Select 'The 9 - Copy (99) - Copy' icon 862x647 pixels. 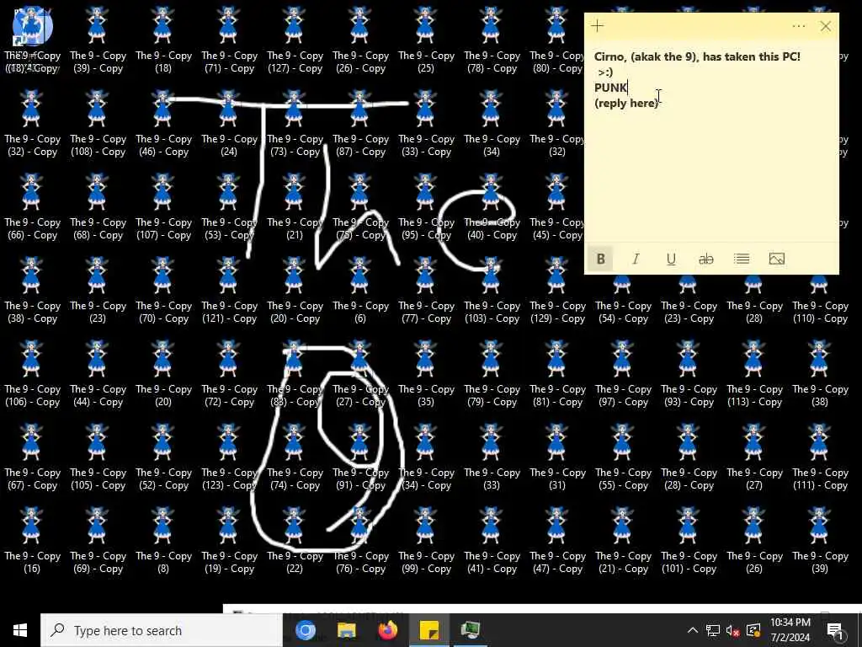coord(426,540)
